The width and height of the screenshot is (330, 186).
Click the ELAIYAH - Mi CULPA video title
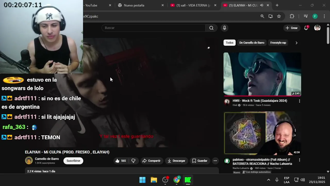pyautogui.click(x=67, y=152)
